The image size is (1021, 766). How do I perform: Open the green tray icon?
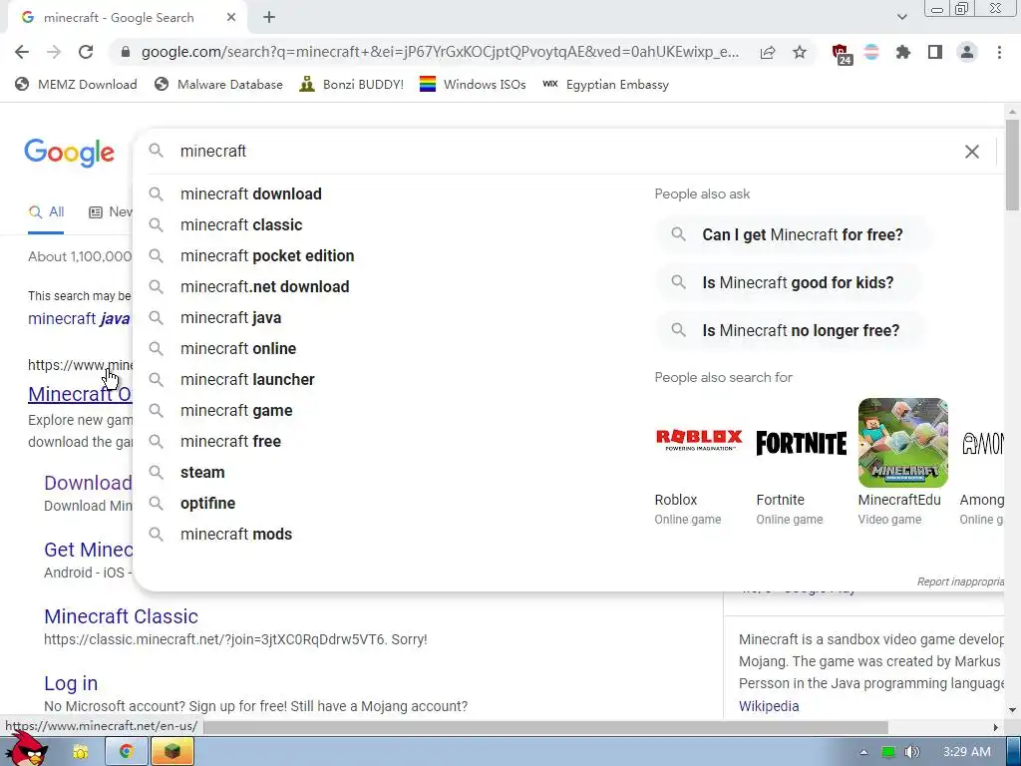click(x=888, y=752)
